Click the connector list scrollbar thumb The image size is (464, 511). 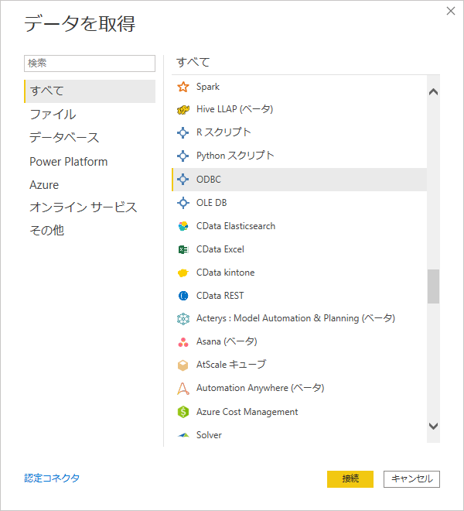433,286
